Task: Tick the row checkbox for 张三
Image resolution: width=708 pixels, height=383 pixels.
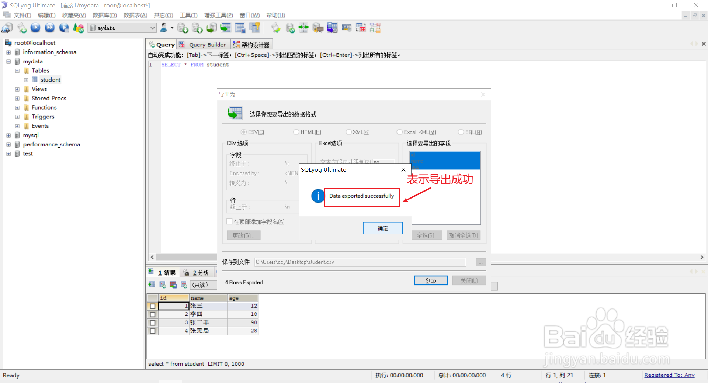Action: (x=152, y=306)
